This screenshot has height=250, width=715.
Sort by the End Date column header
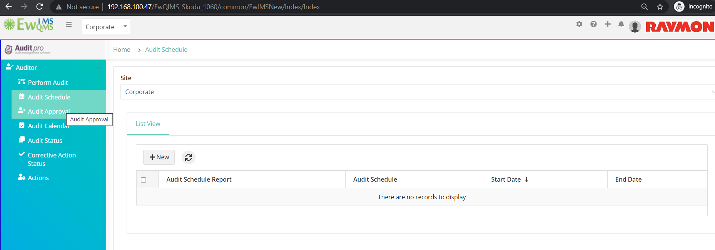pos(628,179)
